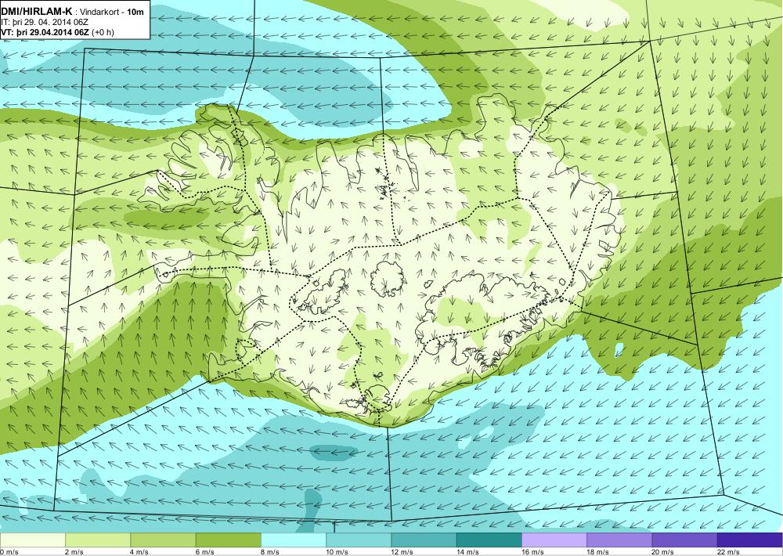The image size is (783, 556).
Task: Click the pale yellow 0–2 m/s legend swatch
Action: 32,540
